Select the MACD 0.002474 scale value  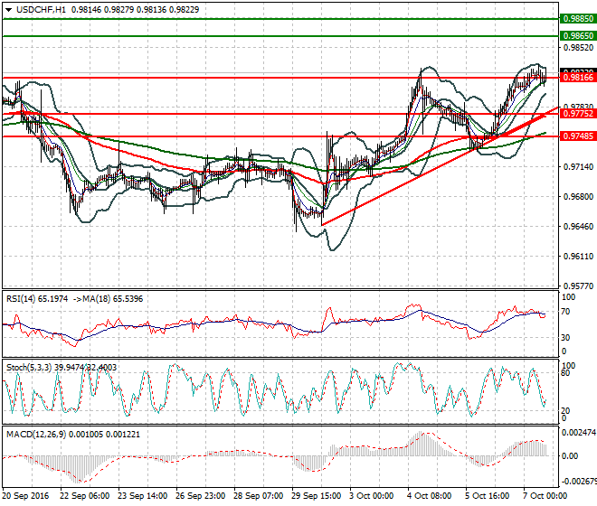[579, 433]
